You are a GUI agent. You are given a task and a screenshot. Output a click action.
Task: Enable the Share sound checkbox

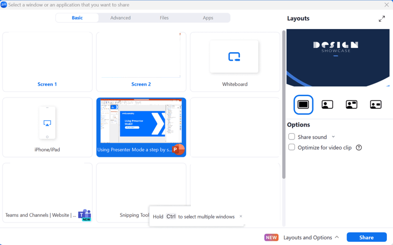[292, 137]
